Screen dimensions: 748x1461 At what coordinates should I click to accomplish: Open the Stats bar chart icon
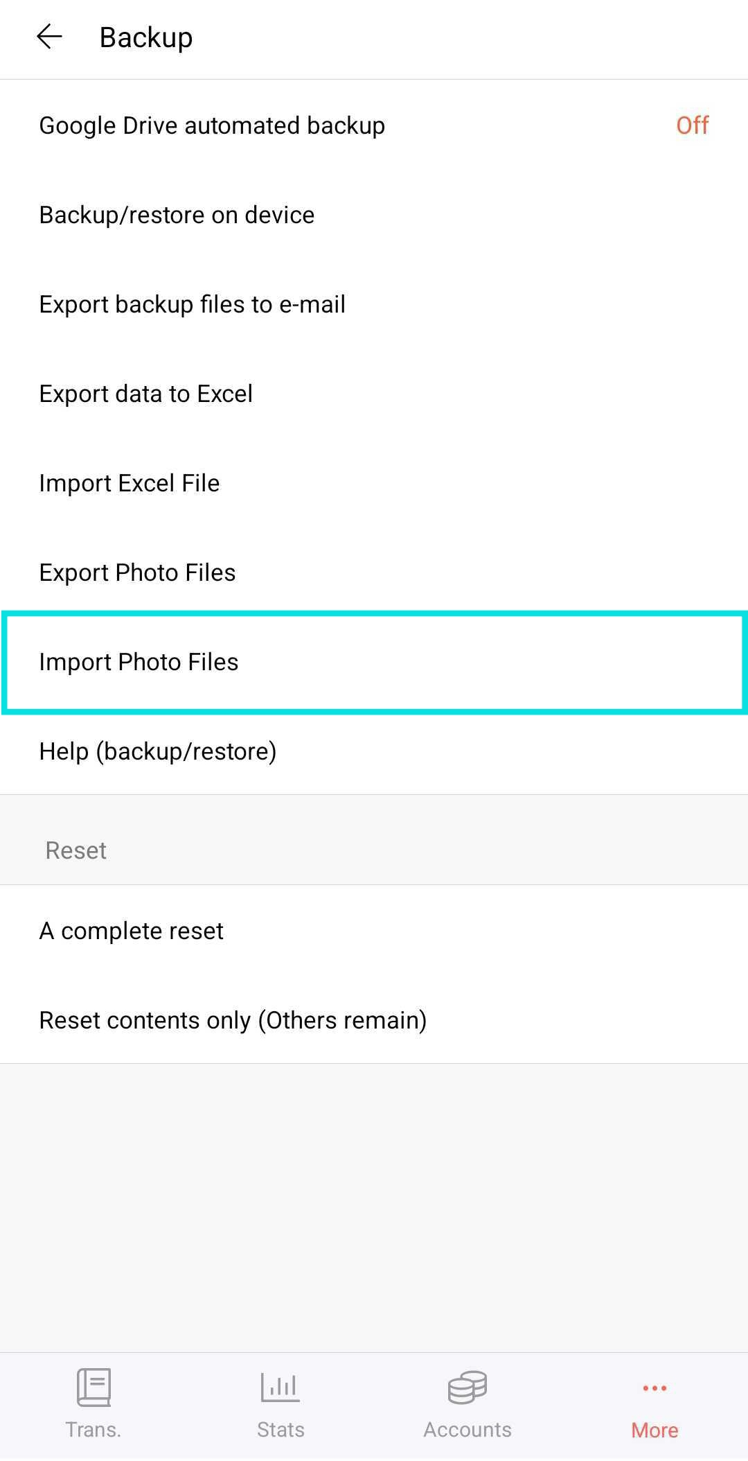[280, 1387]
